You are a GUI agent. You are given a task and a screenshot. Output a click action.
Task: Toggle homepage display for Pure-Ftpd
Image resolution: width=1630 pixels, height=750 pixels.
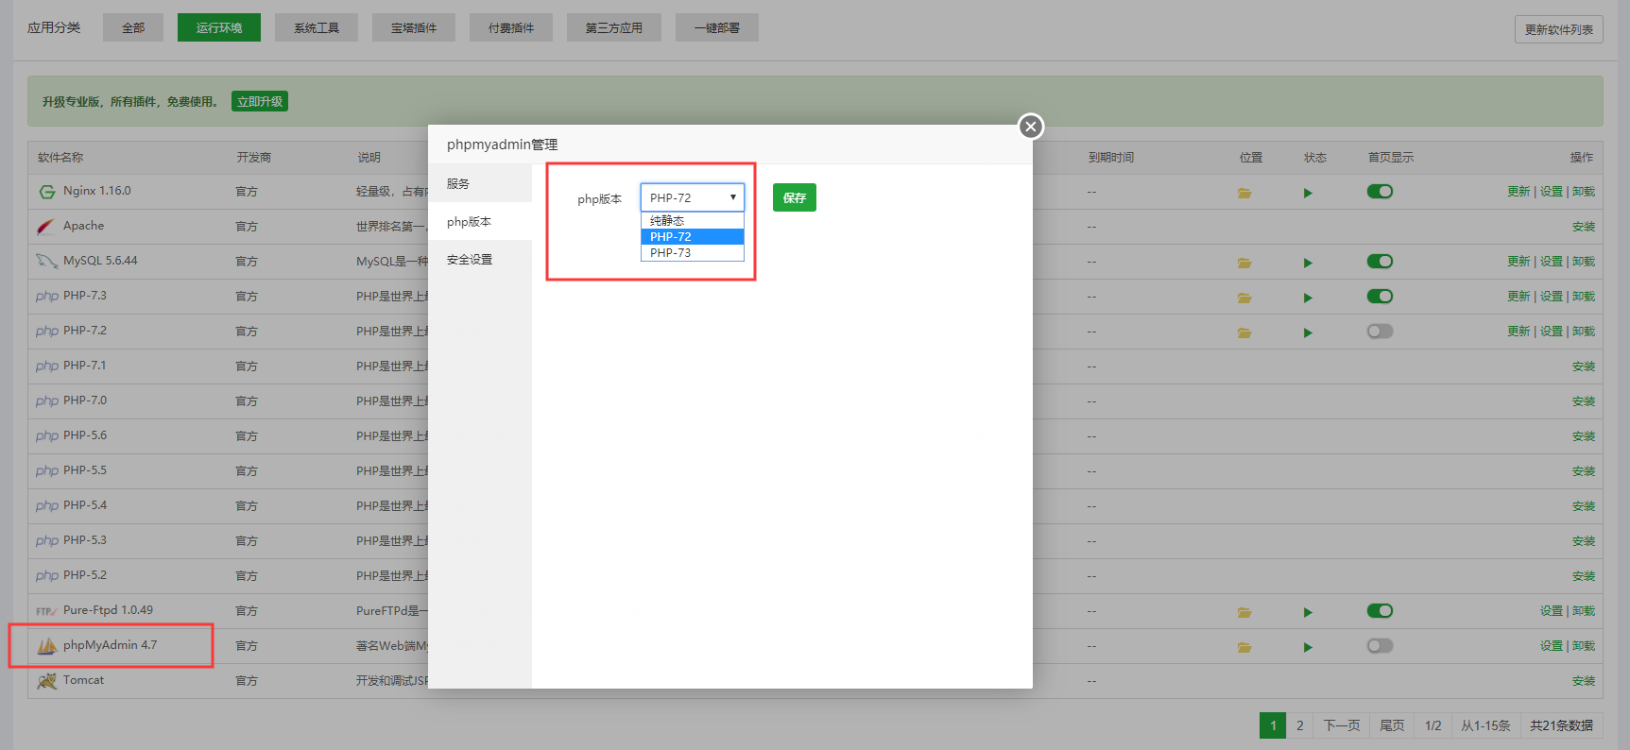(x=1380, y=611)
